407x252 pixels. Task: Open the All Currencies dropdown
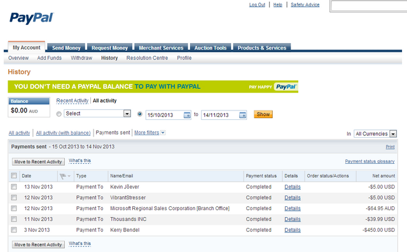(375, 134)
